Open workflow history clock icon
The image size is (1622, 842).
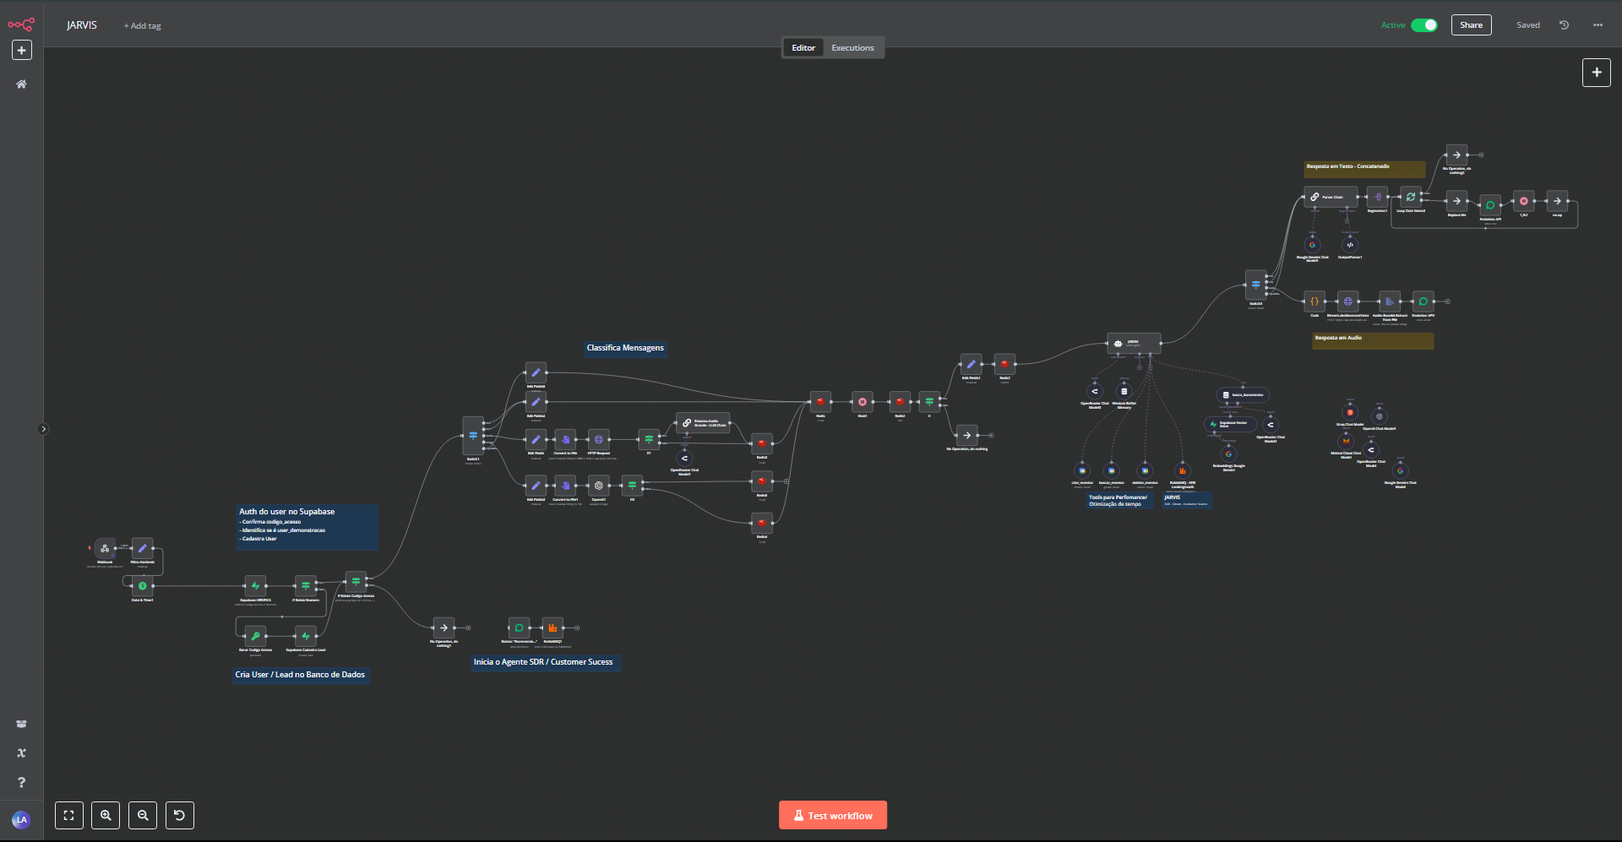[x=1564, y=25]
